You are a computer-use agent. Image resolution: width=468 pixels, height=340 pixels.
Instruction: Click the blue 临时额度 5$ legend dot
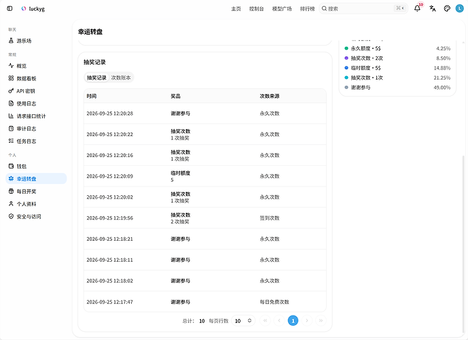346,68
